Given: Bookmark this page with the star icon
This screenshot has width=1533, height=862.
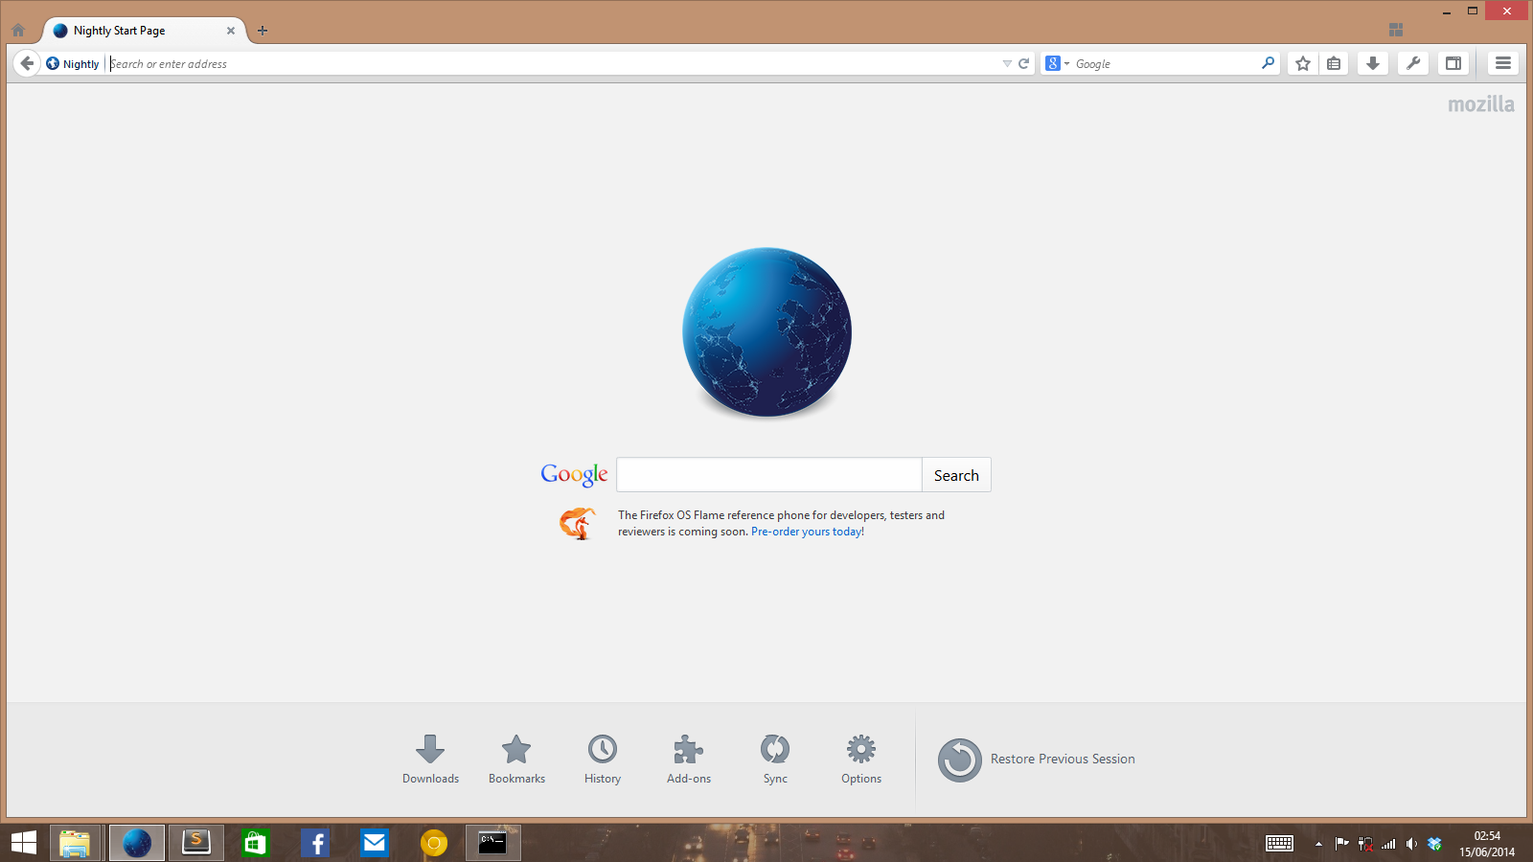Looking at the screenshot, I should pos(1302,63).
